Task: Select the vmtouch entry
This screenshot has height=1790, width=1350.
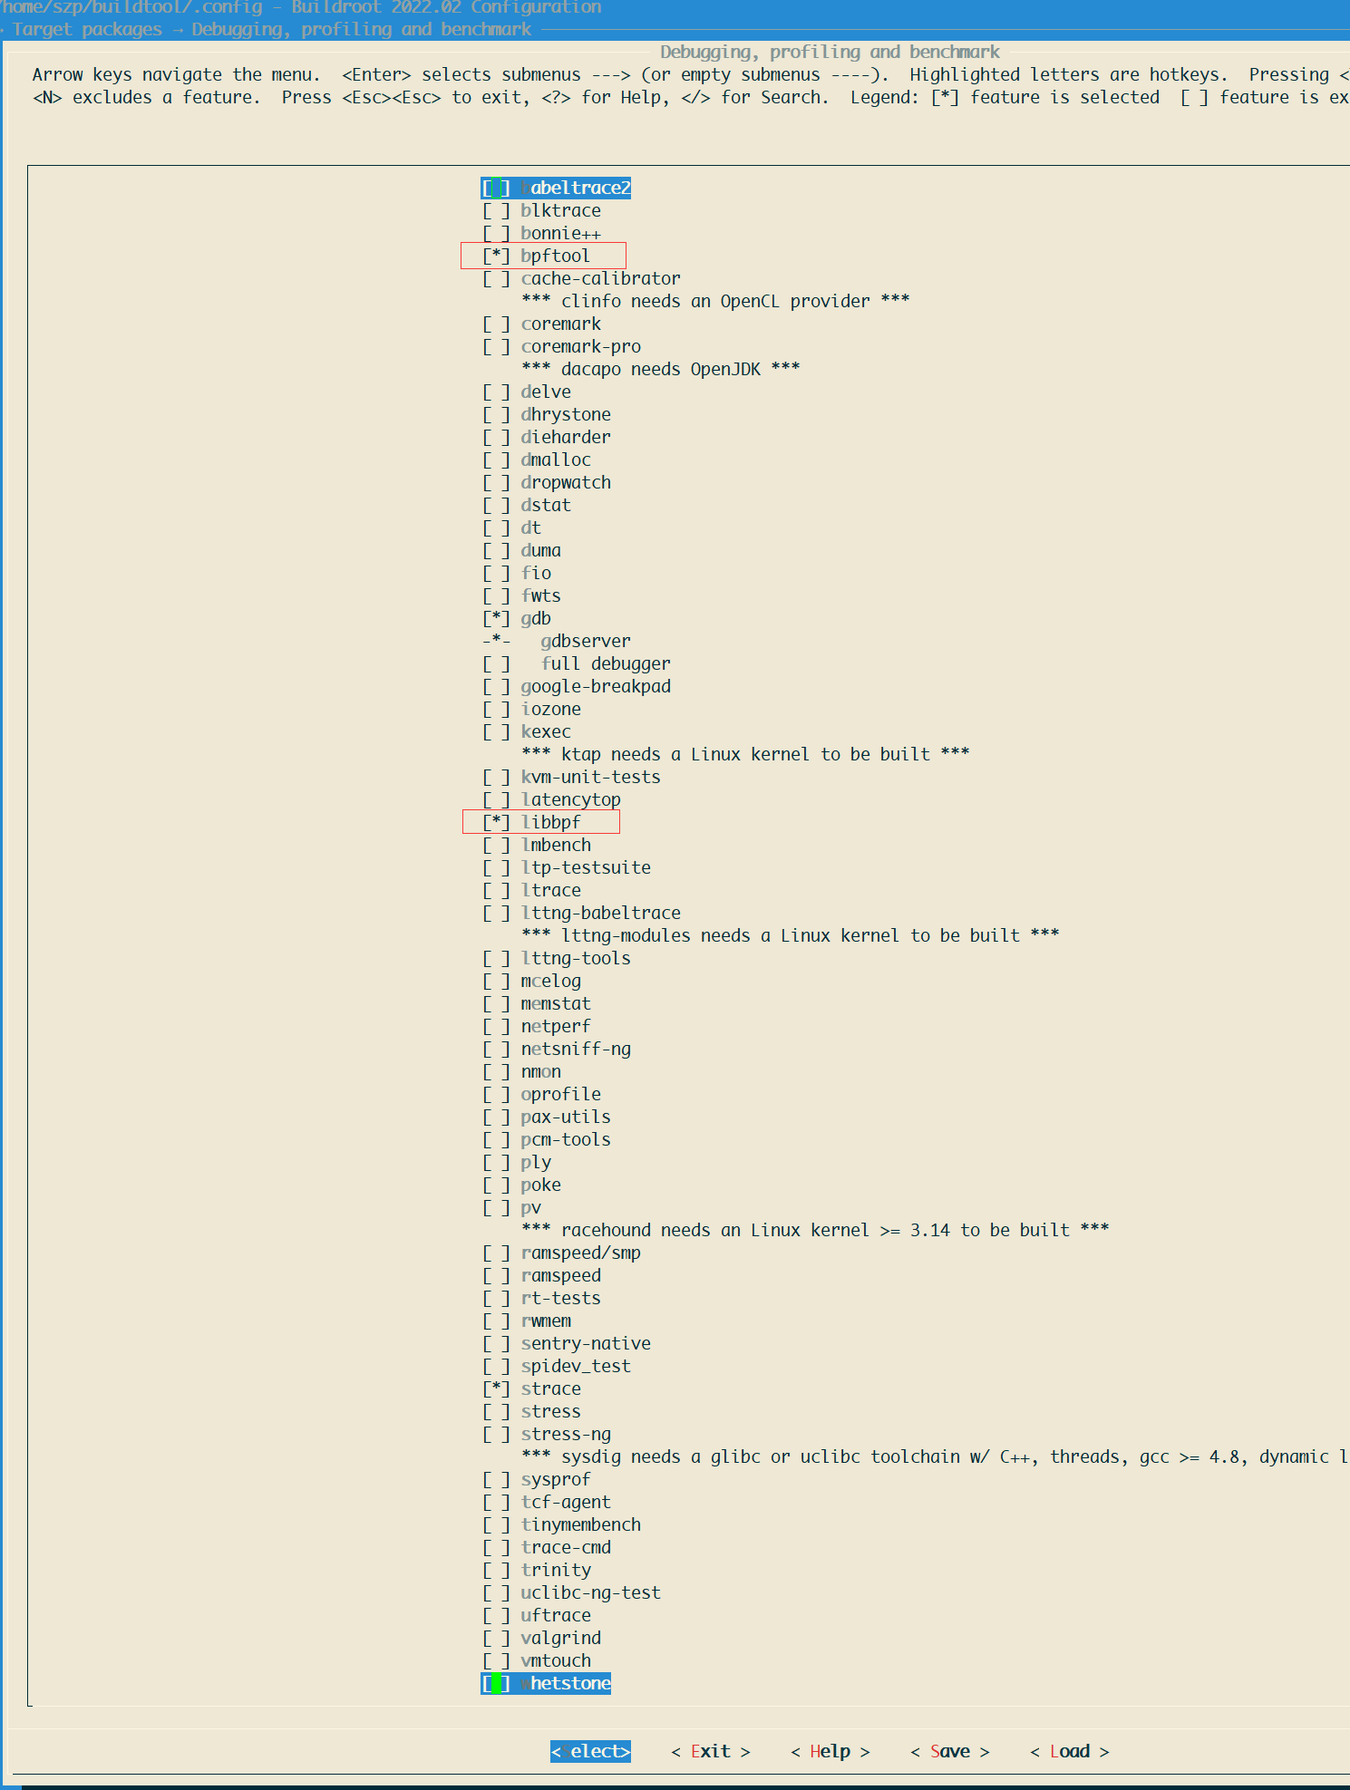Action: 537,1660
